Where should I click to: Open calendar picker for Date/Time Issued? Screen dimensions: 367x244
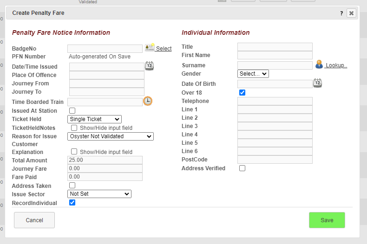point(149,66)
